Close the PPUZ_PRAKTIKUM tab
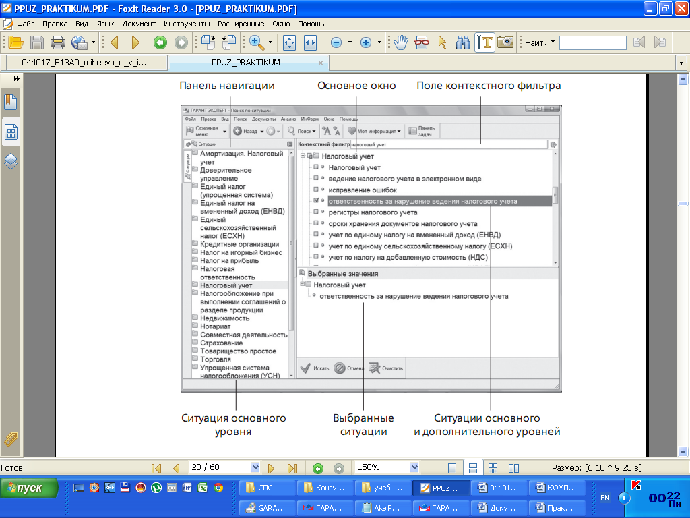This screenshot has width=690, height=518. pyautogui.click(x=321, y=63)
